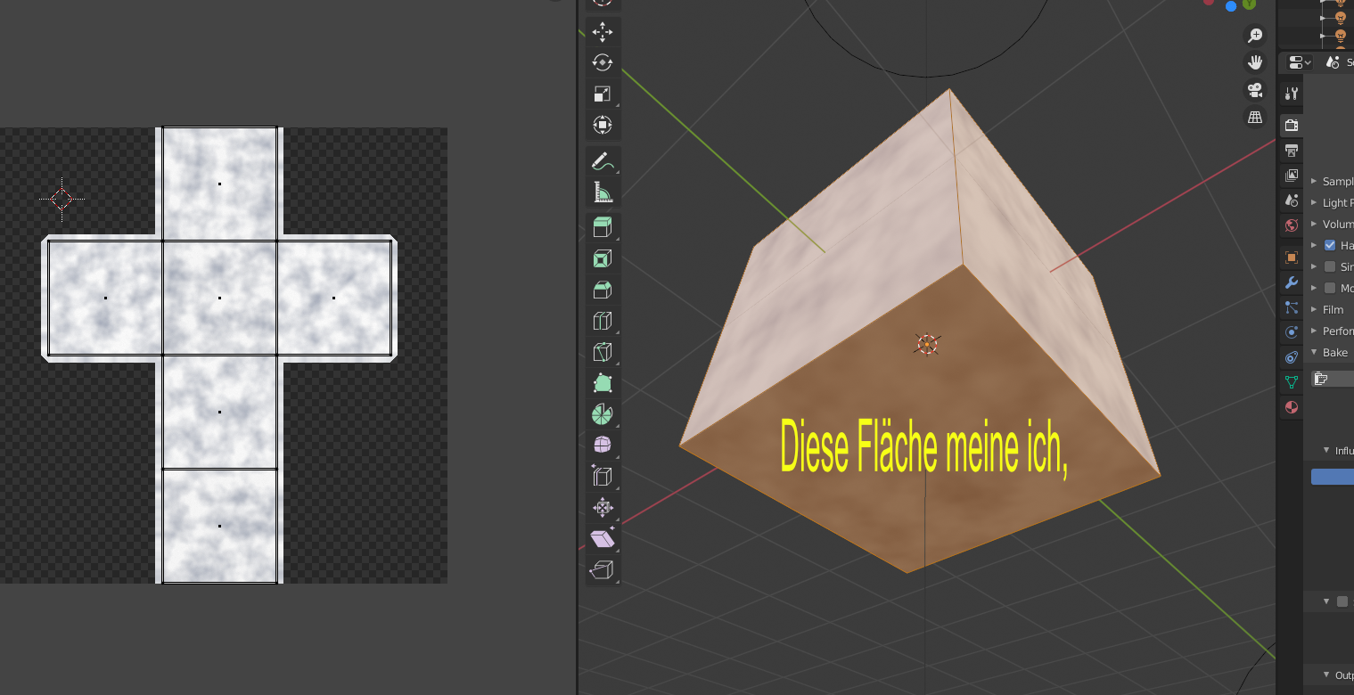Open the World properties tab
The image size is (1354, 695).
(x=1291, y=225)
